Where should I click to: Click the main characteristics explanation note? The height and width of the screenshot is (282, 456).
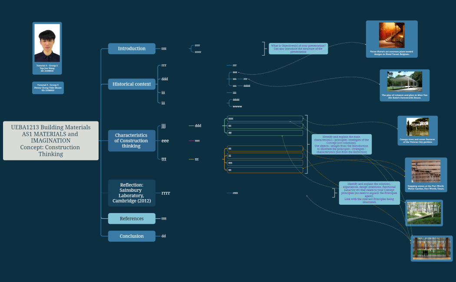tap(341, 144)
